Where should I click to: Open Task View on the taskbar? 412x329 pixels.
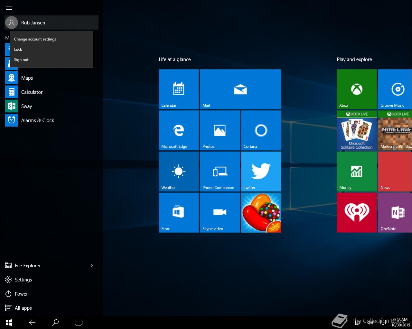coord(79,323)
